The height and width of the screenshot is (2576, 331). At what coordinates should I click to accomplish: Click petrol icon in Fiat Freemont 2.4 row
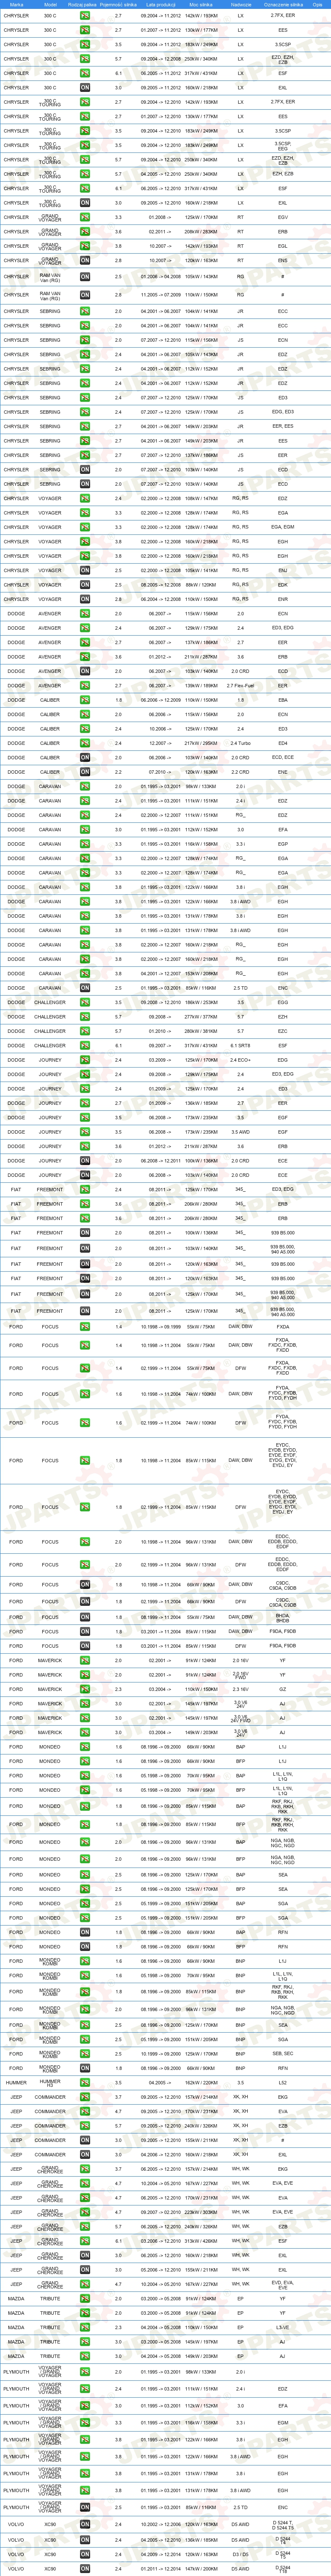click(85, 1189)
